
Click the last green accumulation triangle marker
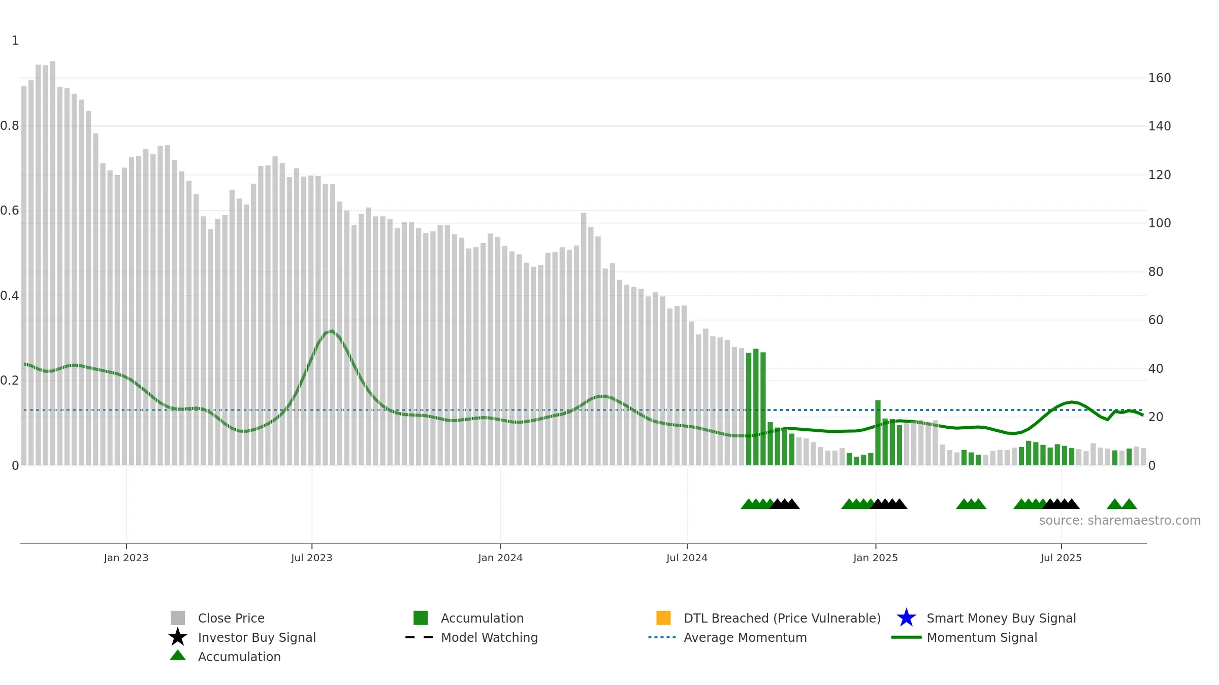click(1129, 504)
